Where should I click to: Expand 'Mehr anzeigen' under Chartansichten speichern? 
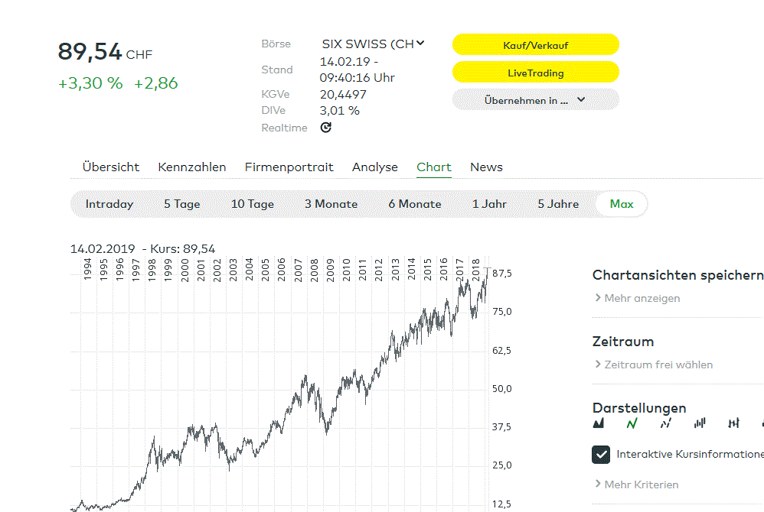(x=637, y=298)
